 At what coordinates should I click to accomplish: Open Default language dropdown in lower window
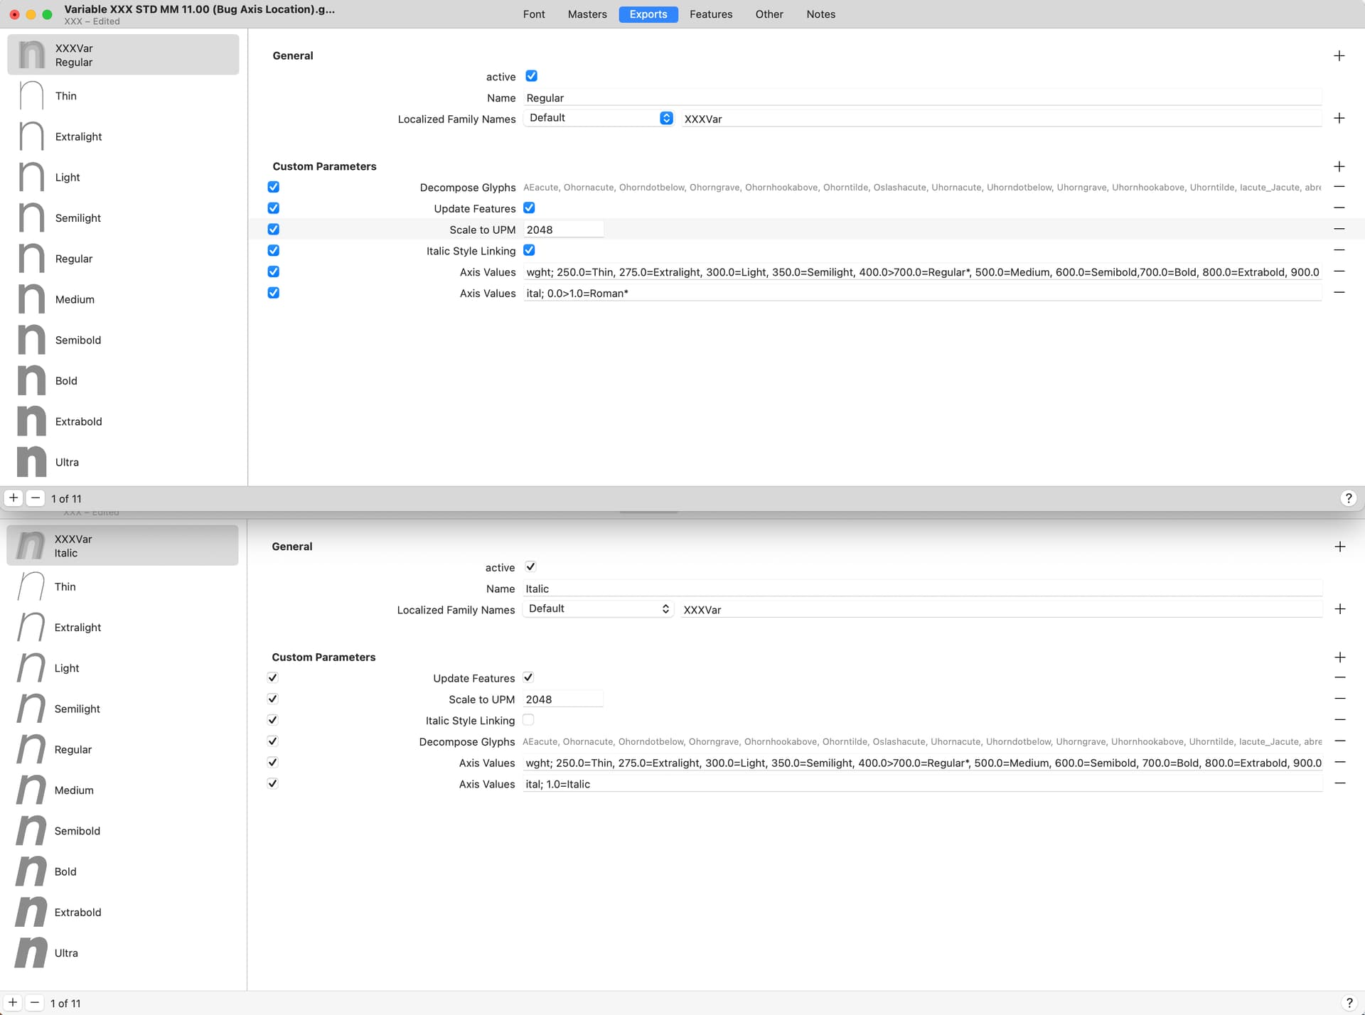(x=597, y=609)
